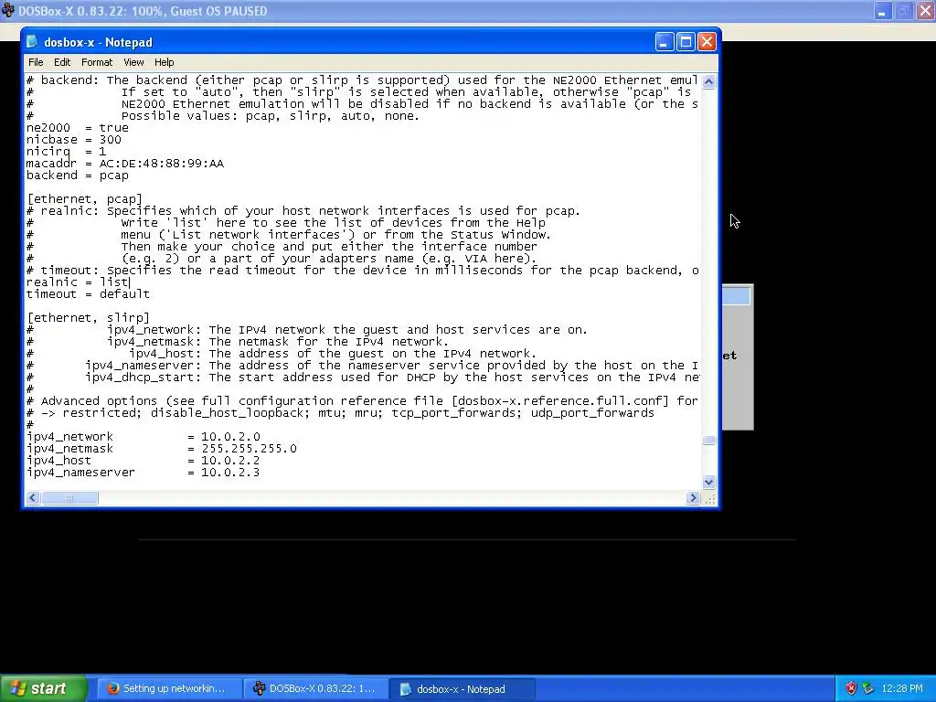
Task: Place cursor on 'realnic = list' line
Action: (x=78, y=282)
